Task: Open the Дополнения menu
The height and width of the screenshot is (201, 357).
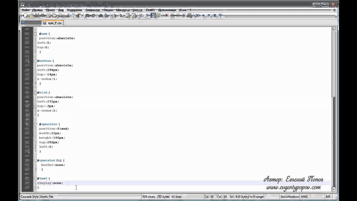Action: [x=167, y=10]
